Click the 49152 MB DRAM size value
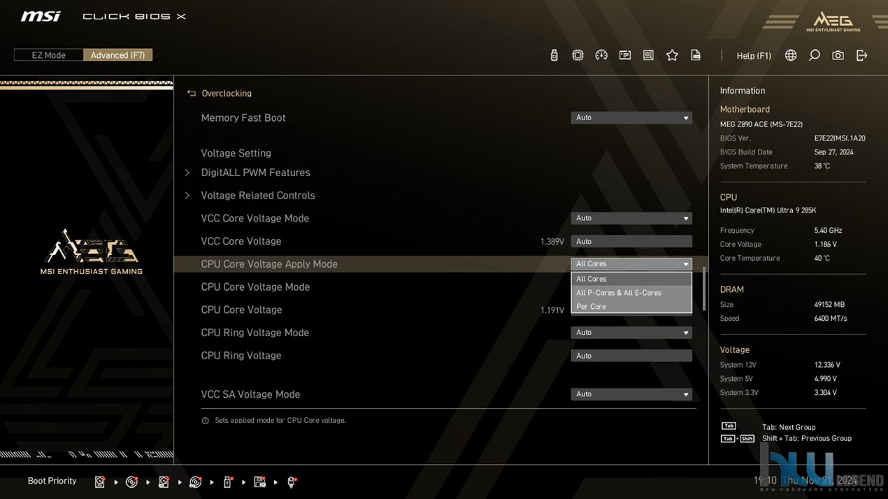 (829, 305)
